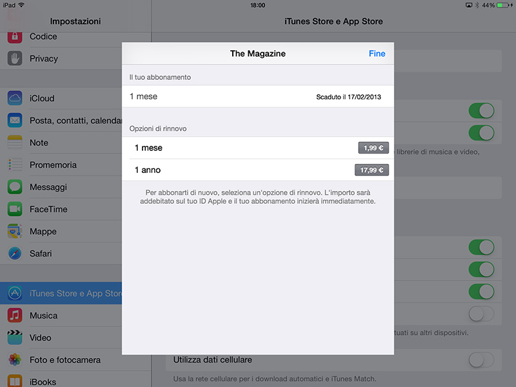
Task: Tap the 'iTunes Store e App Store' page title
Action: click(333, 21)
